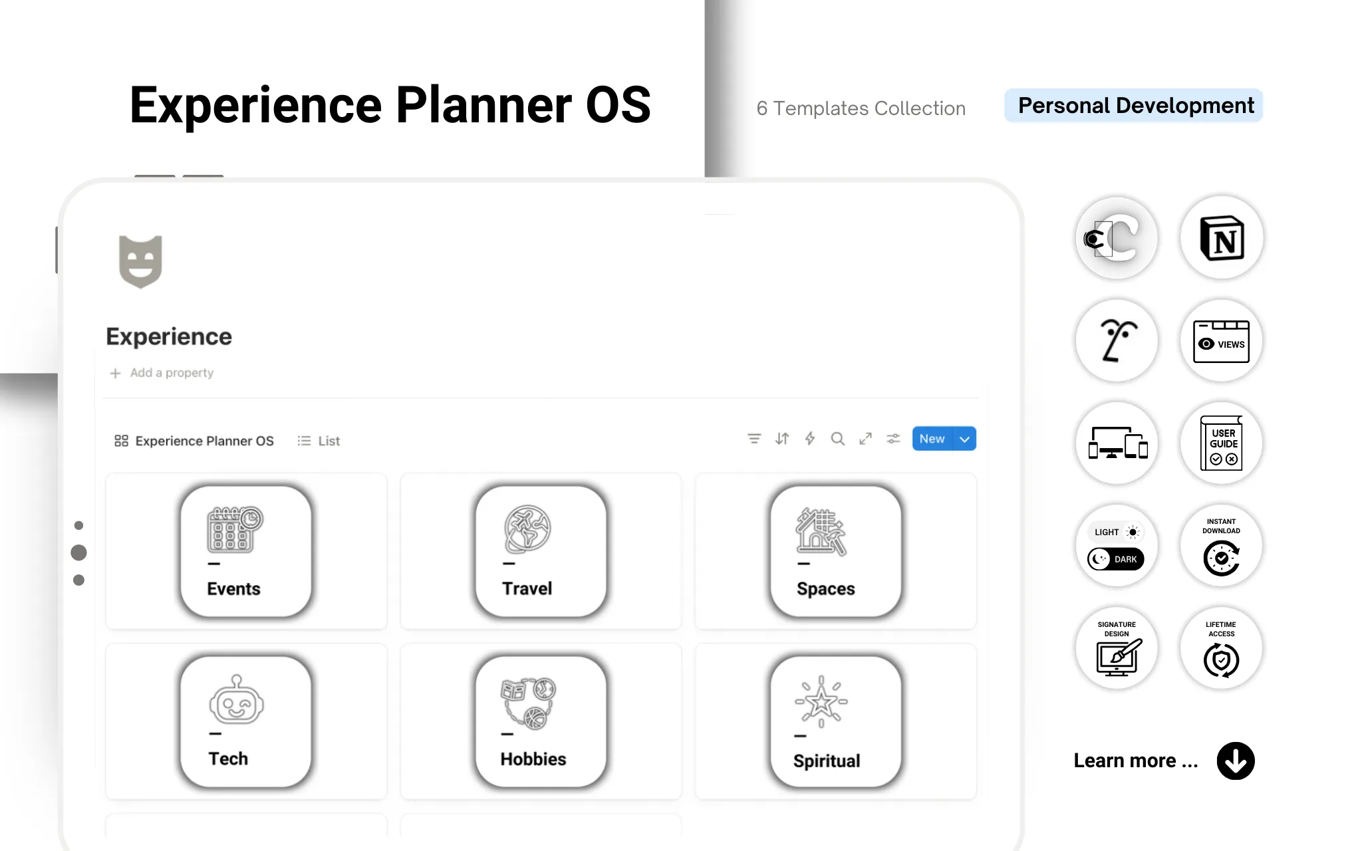
Task: Expand the New button dropdown arrow
Action: coord(964,439)
